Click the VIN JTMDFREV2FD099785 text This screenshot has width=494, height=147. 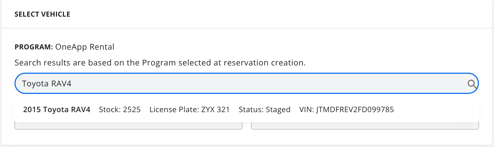[x=346, y=109]
